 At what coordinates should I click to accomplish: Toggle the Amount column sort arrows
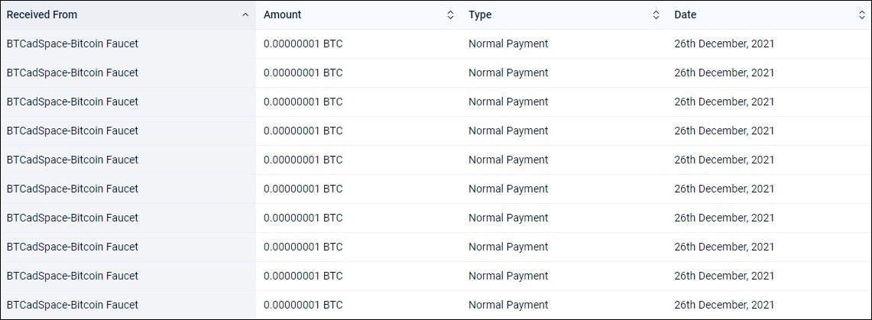(x=450, y=15)
